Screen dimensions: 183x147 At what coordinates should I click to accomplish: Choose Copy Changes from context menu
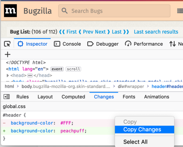pyautogui.click(x=142, y=130)
